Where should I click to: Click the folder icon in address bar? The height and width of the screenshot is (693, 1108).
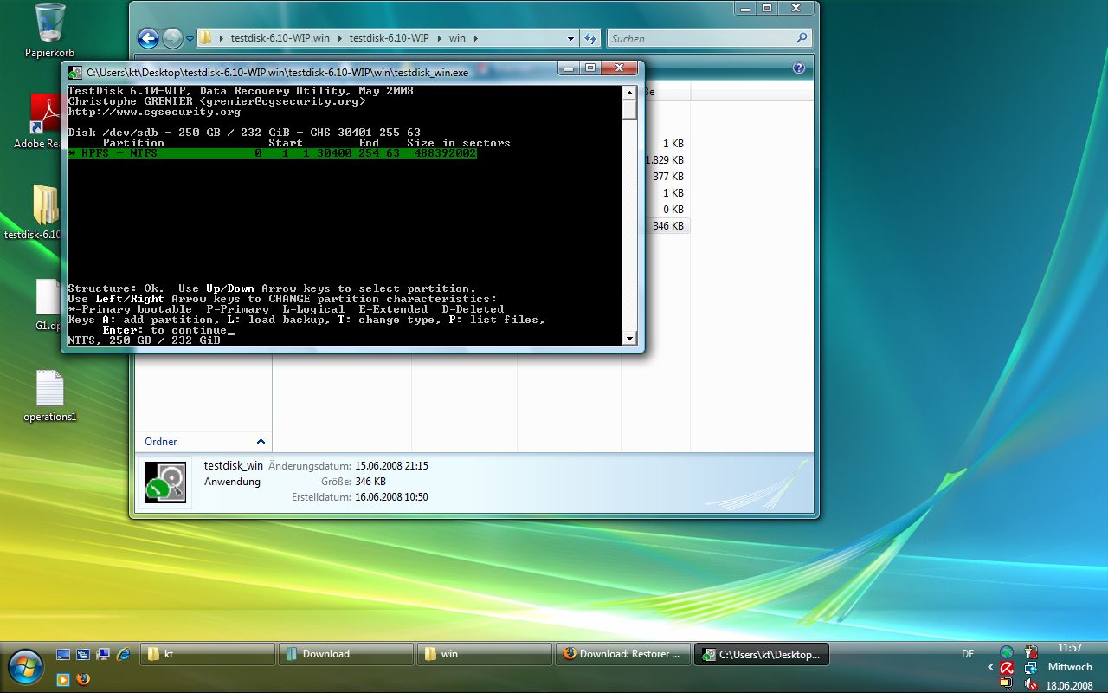tap(205, 38)
